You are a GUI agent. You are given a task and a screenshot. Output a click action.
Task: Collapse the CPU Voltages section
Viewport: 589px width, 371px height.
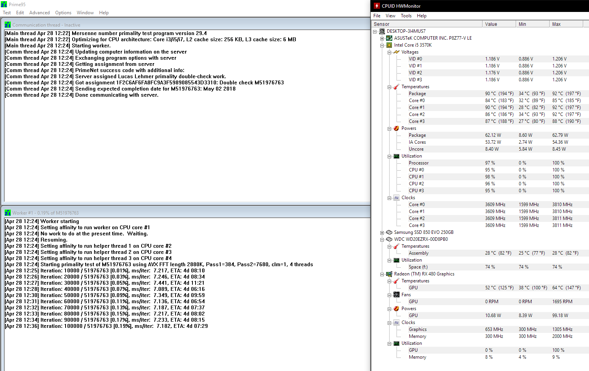(x=390, y=52)
